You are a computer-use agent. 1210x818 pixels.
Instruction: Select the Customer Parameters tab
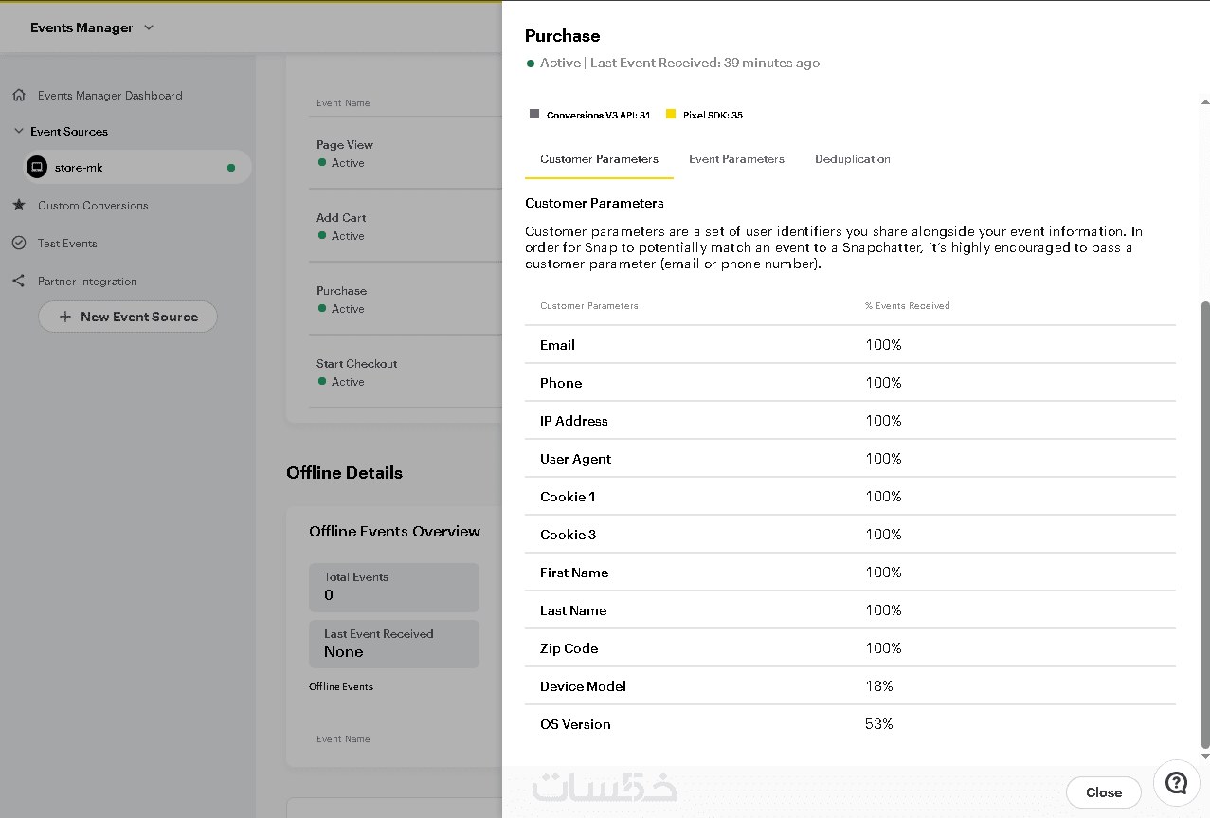[599, 159]
